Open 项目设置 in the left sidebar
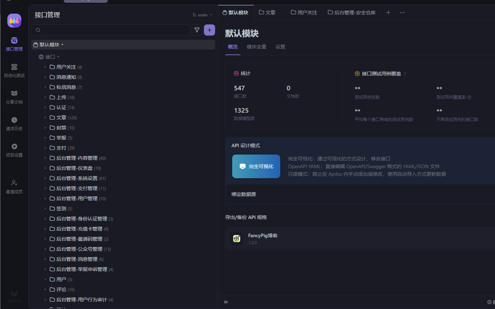495x309 pixels. click(14, 150)
